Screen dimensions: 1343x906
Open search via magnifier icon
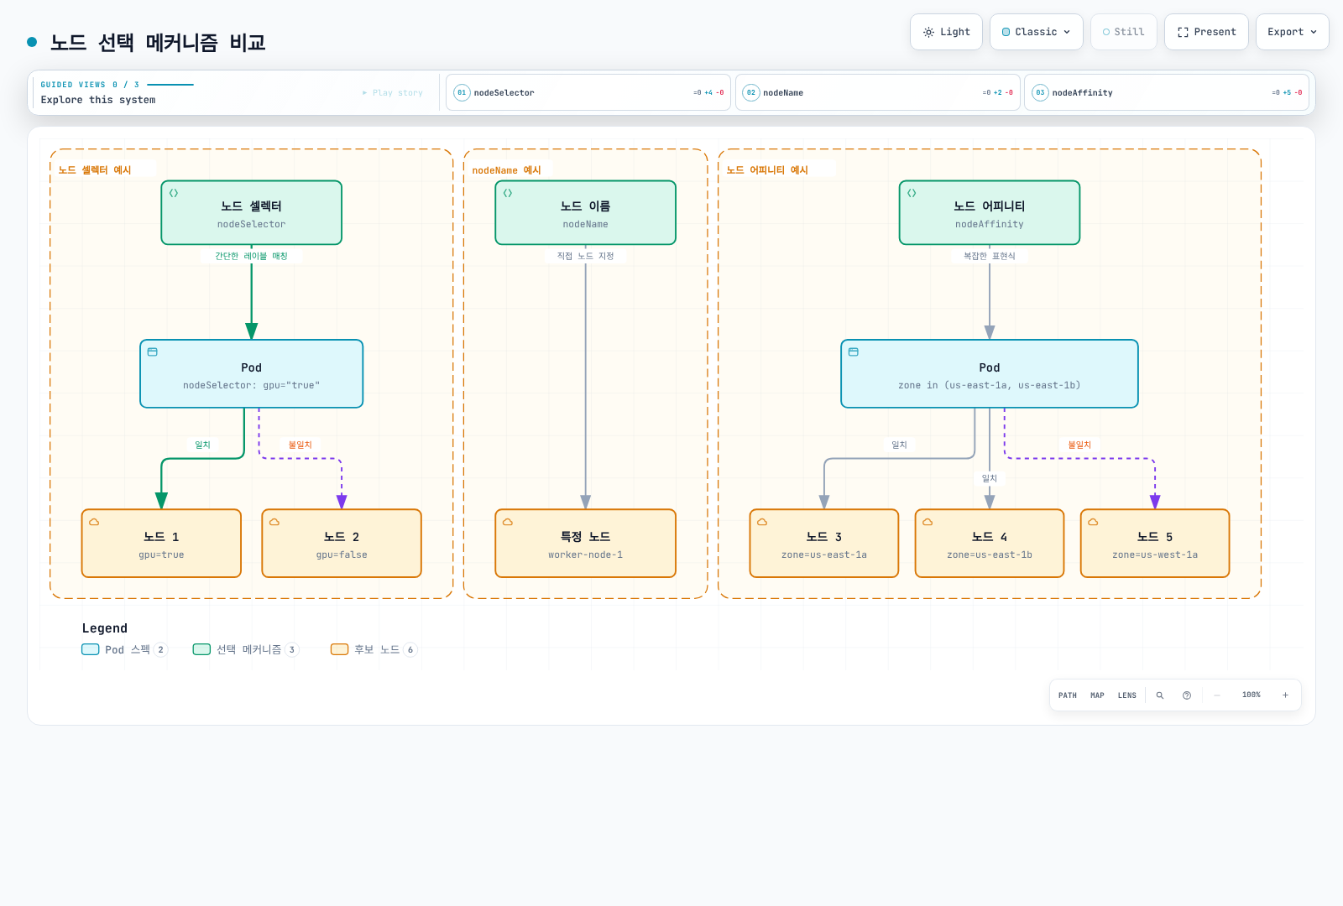tap(1160, 695)
